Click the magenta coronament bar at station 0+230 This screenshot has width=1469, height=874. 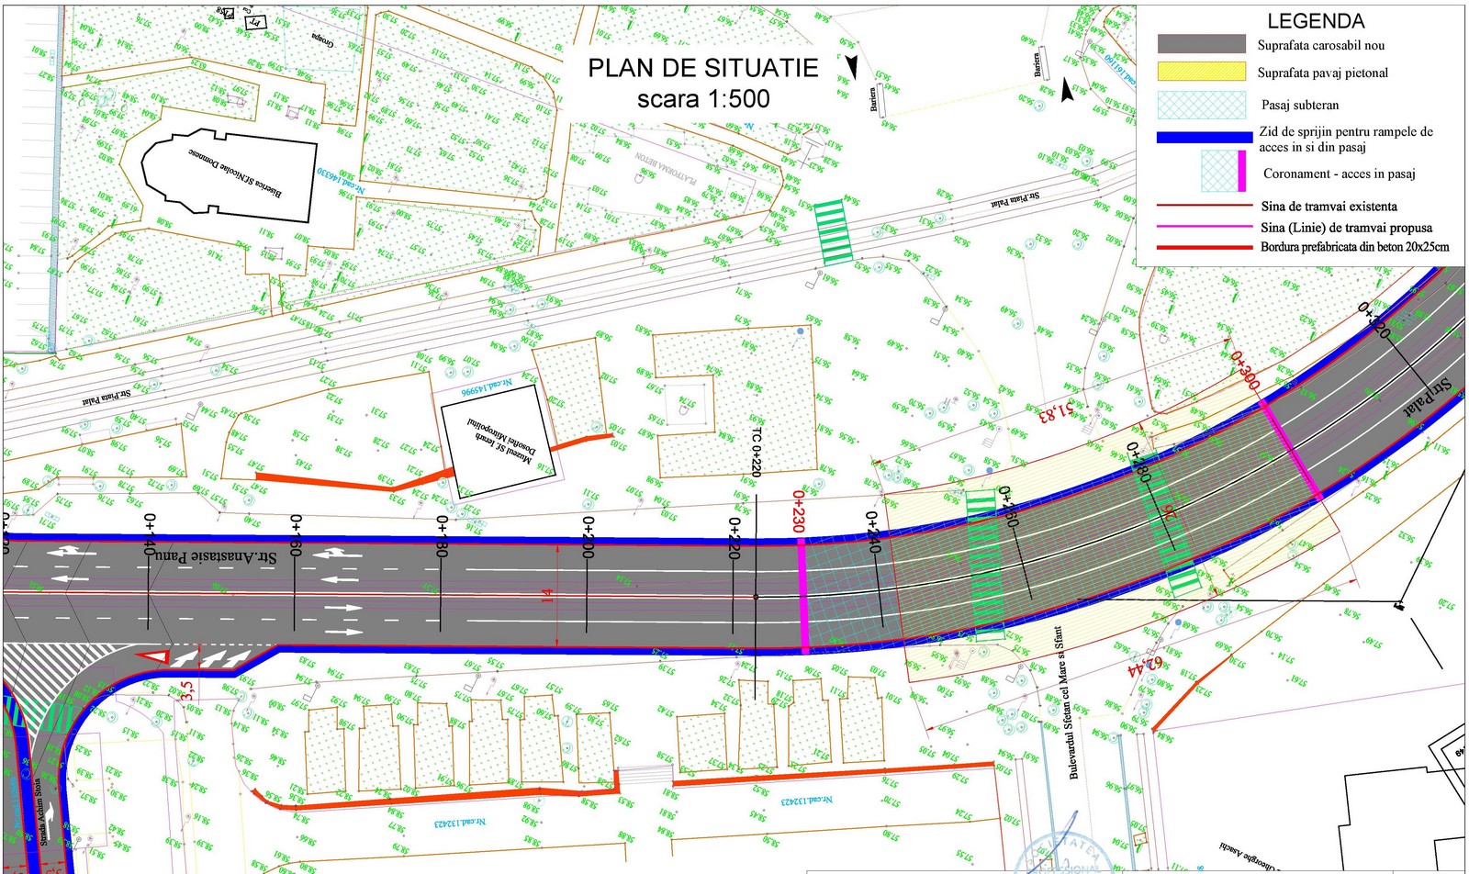tap(804, 595)
